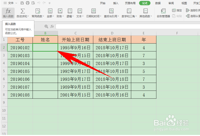Open the Logical (逻辑) functions

point(70,13)
